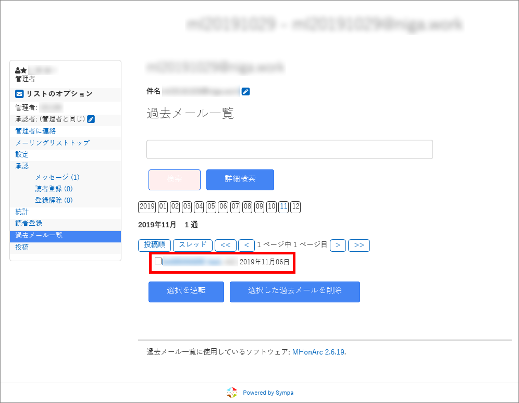Click the edit pencil icon beside 件名
Screen dimensions: 519x403
coord(245,91)
